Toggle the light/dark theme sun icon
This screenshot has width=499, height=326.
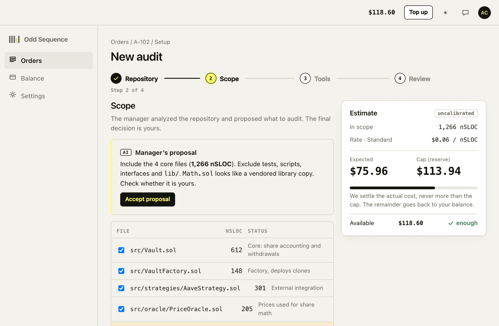pos(445,13)
